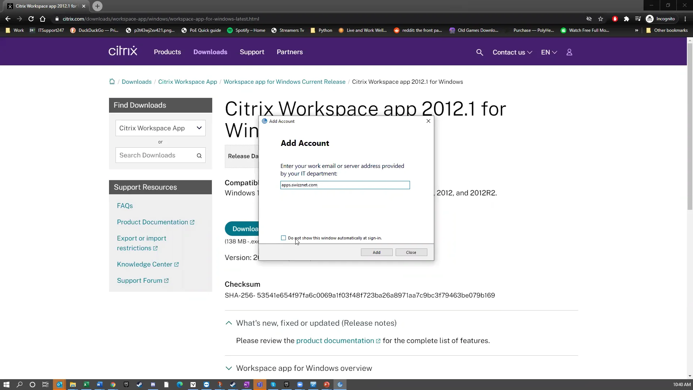Click 'Workspace app for Windows Current Release' breadcrumb
The height and width of the screenshot is (390, 693).
(284, 82)
